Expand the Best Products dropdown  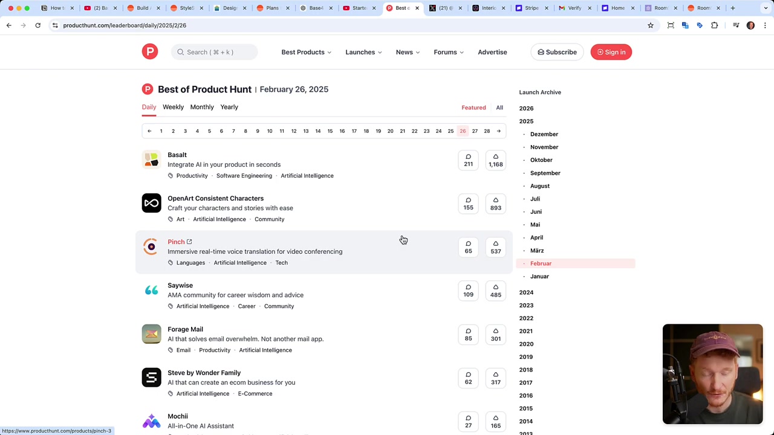tap(306, 52)
